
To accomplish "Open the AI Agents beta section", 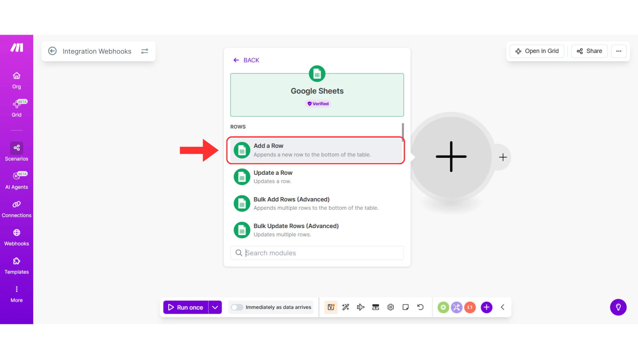I will [16, 180].
